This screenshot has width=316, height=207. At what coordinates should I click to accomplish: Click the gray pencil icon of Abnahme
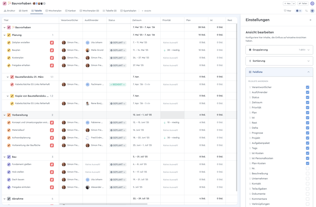(8, 199)
